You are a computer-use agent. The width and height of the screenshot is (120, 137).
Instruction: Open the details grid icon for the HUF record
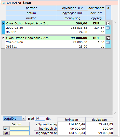click(108, 42)
